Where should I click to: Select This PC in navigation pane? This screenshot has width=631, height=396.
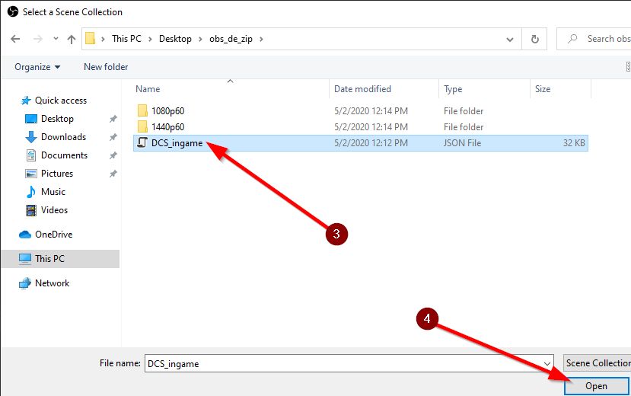point(49,259)
